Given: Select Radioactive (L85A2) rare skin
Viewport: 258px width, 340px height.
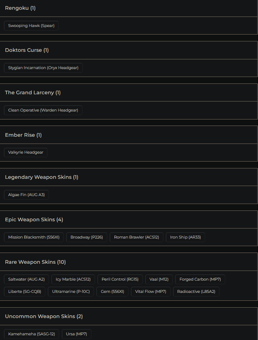Looking at the screenshot, I should click(x=196, y=291).
